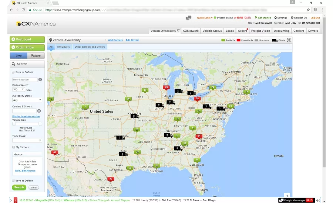Open the Loads tab
Screen dimensions: 333x203
[x=230, y=31]
